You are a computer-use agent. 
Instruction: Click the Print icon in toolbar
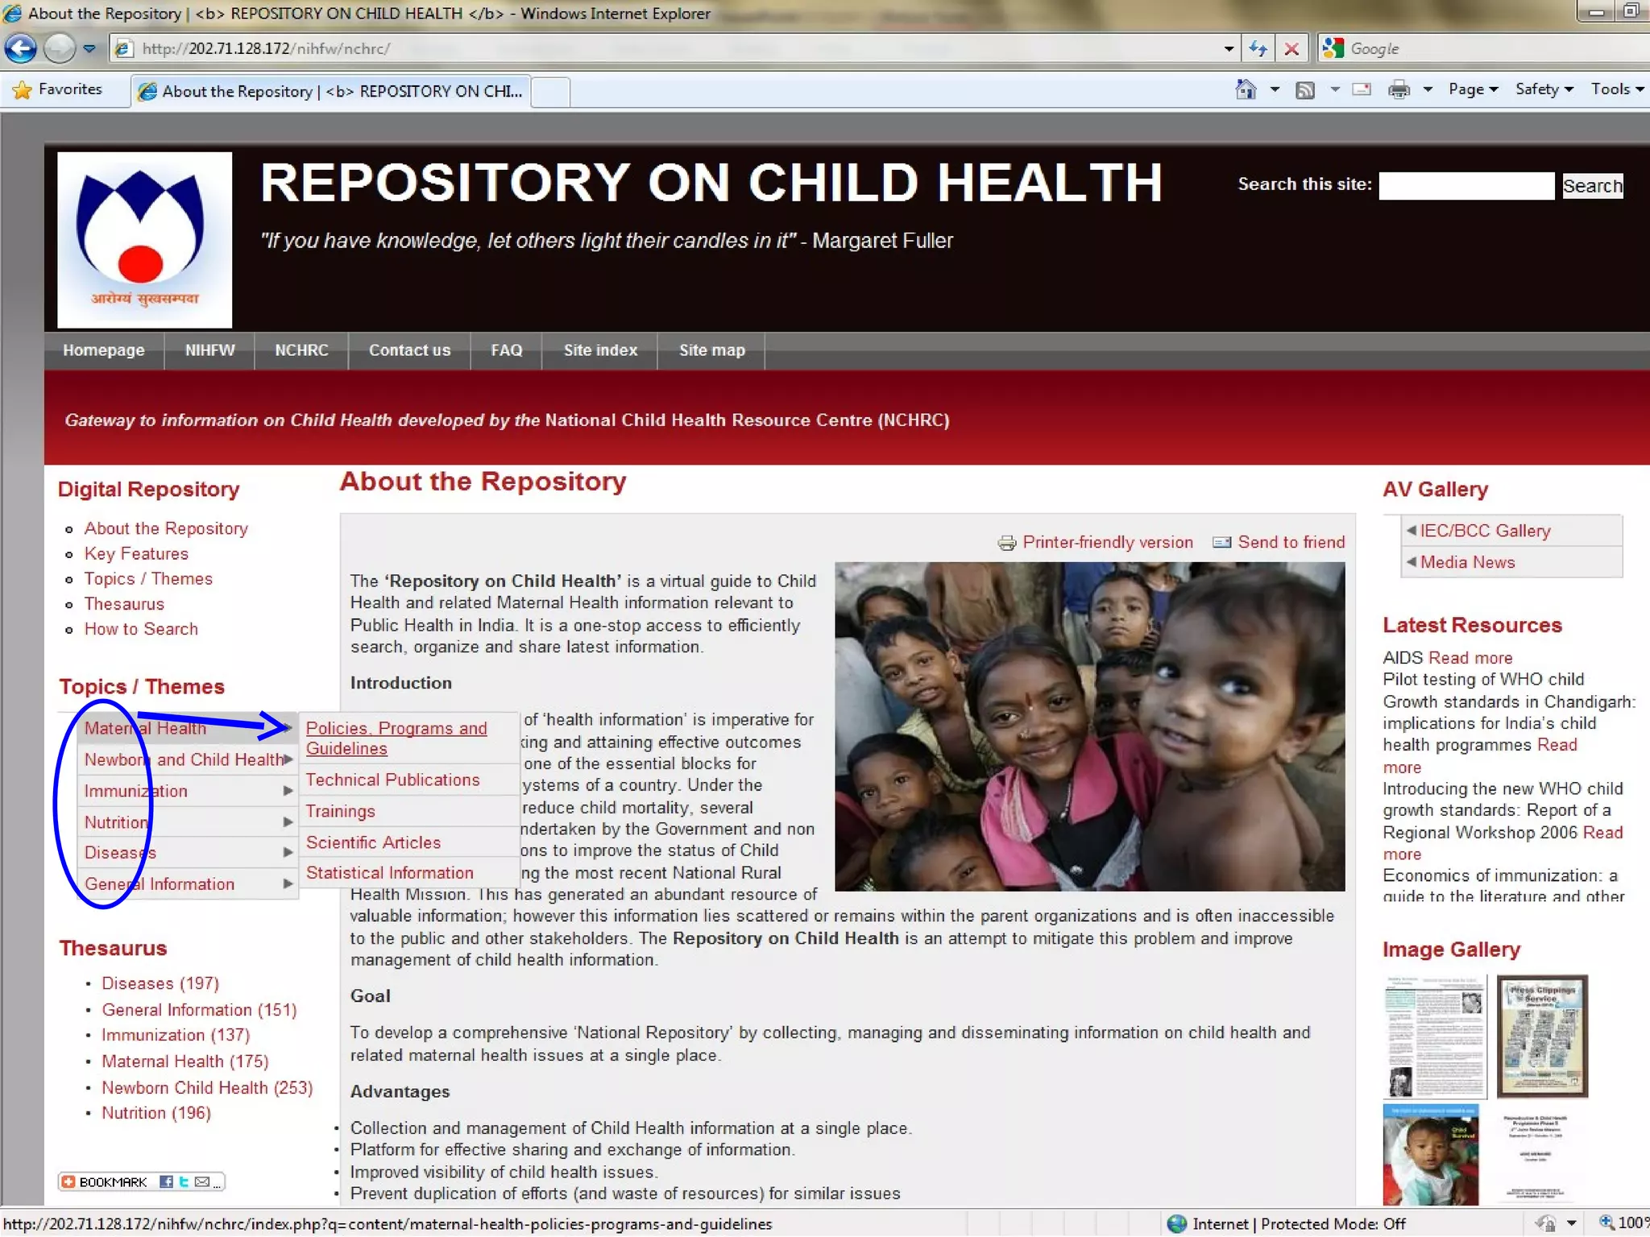(1399, 89)
